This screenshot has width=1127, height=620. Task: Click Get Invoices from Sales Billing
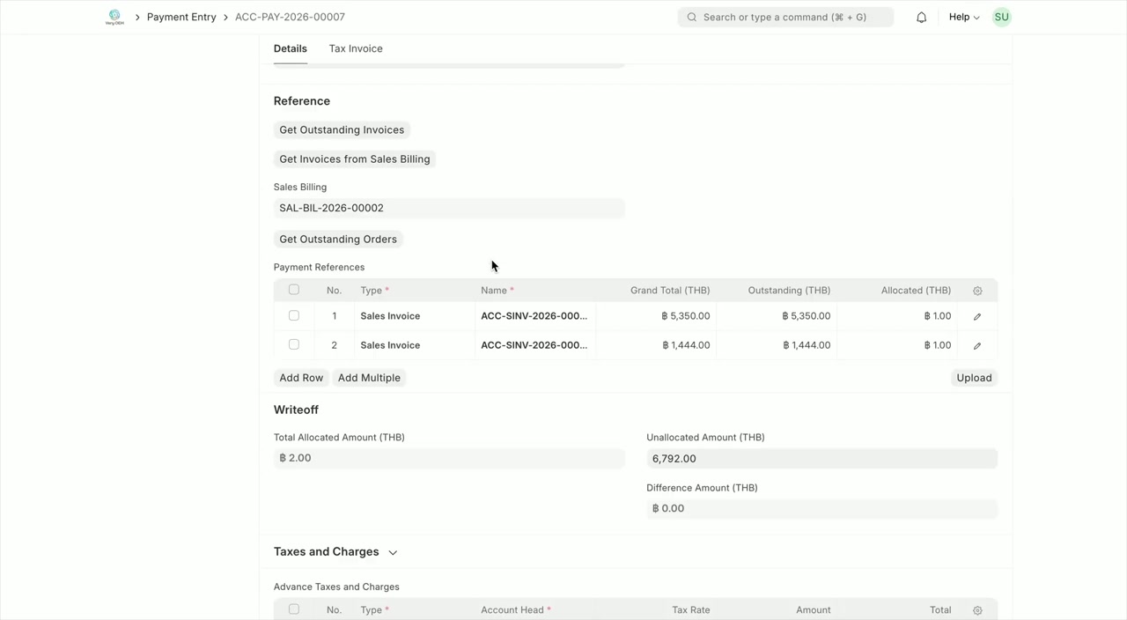click(x=355, y=159)
